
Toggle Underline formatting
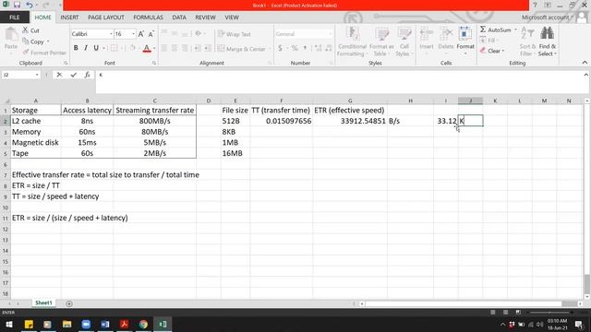click(x=96, y=48)
